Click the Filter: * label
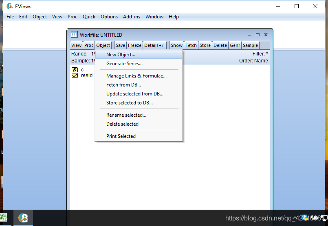This screenshot has height=226, width=328. 260,54
